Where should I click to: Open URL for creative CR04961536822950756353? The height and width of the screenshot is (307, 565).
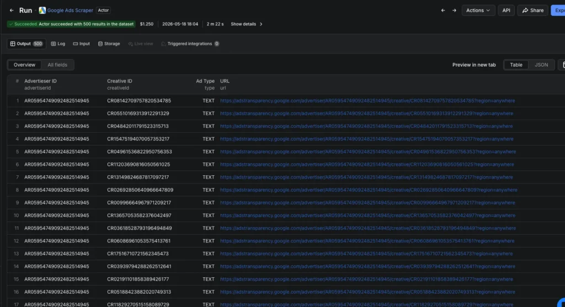(x=368, y=152)
